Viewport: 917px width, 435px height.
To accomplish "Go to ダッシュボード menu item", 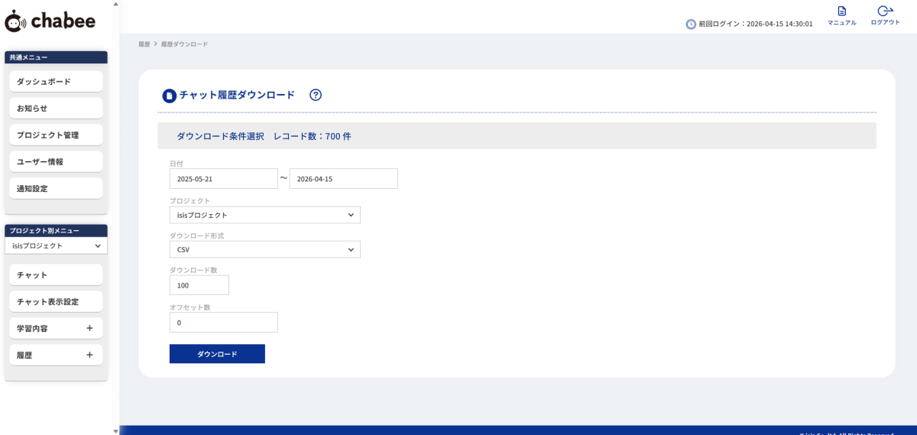I will pos(56,82).
